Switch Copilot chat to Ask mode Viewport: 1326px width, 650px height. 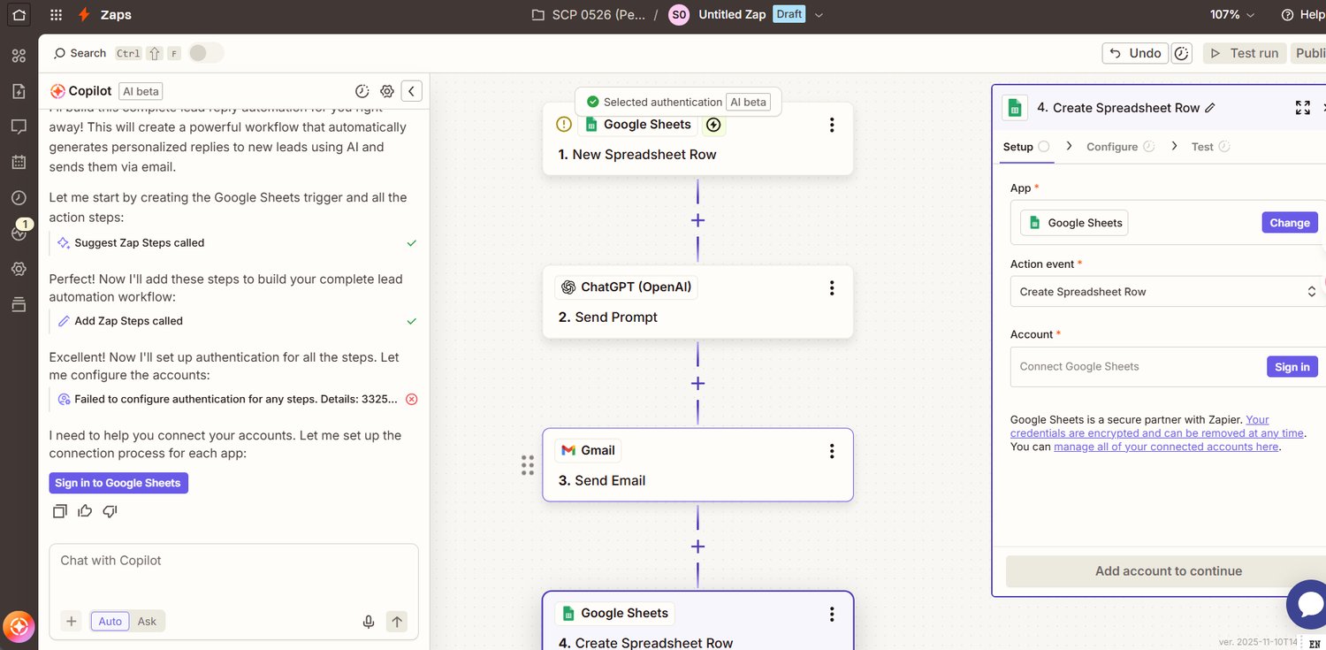coord(147,622)
